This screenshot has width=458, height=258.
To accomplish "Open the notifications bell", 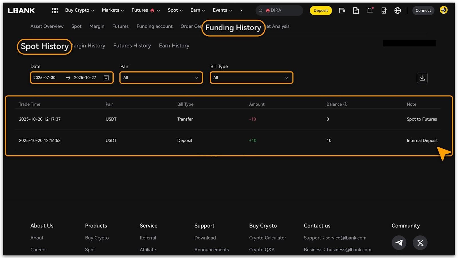I will pos(370,11).
